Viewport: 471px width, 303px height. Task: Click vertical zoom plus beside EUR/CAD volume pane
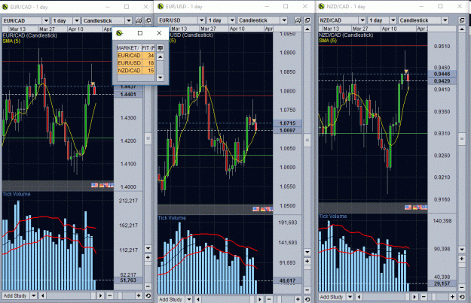tap(148, 257)
